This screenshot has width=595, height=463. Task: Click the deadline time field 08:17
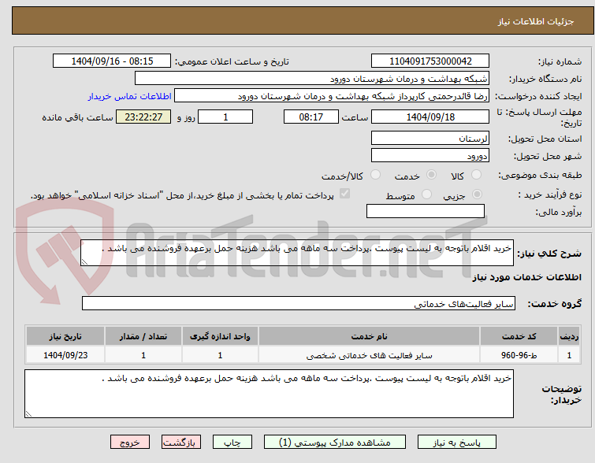coord(311,117)
